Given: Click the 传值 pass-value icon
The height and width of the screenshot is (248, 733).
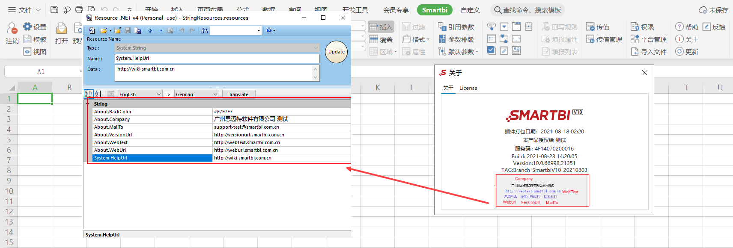Looking at the screenshot, I should [590, 27].
